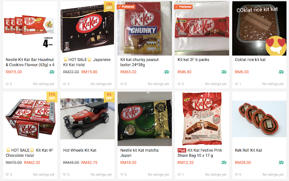Click free shipping truck on Kit kat 2F
Viewport: 289px width, 181px height.
224,72
